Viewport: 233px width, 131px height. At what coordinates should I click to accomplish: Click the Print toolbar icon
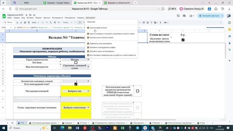point(25,23)
